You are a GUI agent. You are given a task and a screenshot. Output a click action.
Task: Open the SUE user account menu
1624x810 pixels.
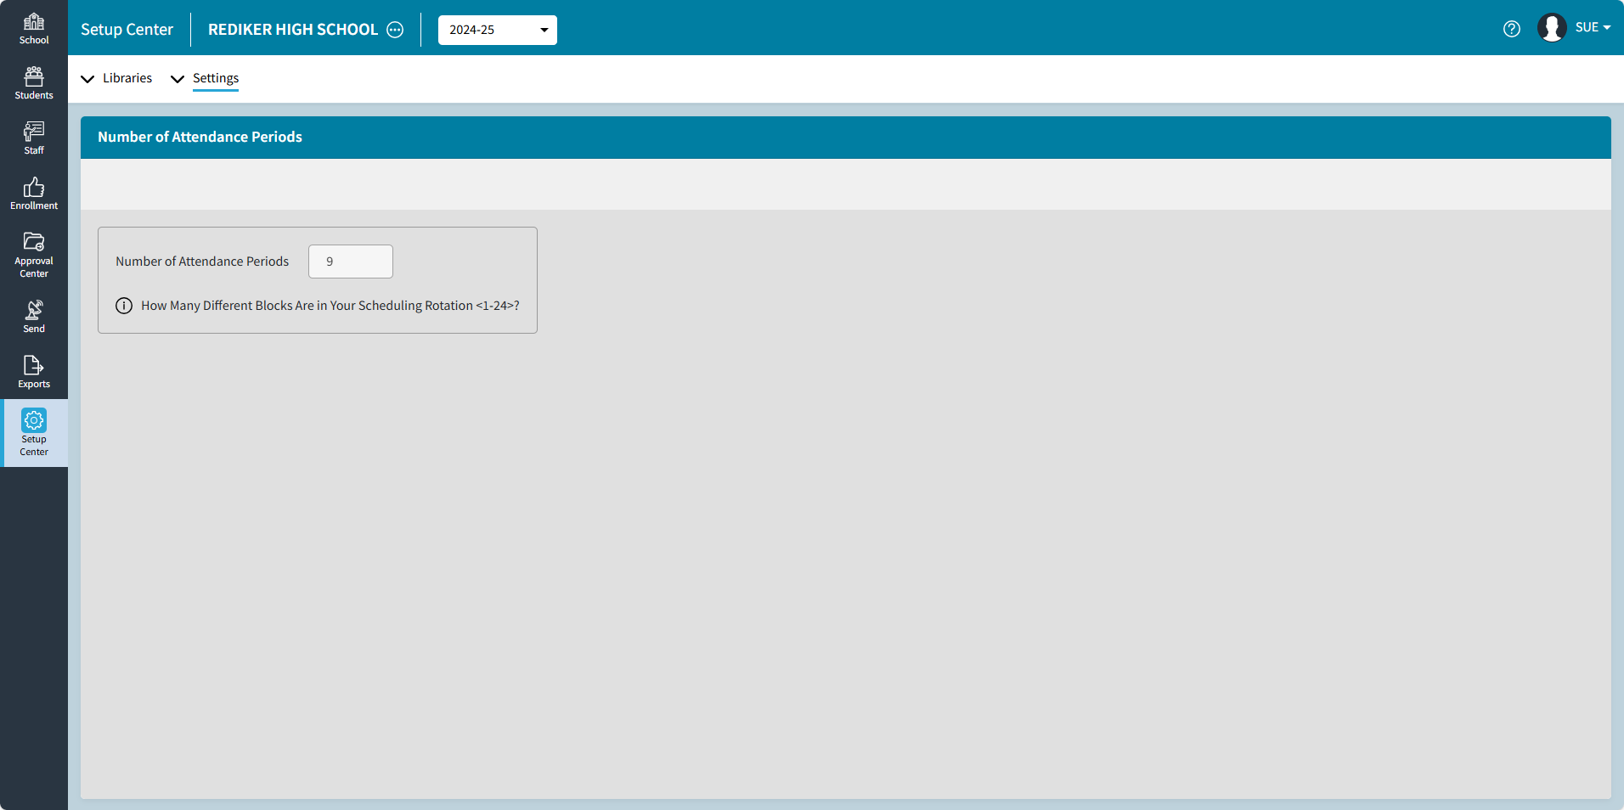(1593, 27)
